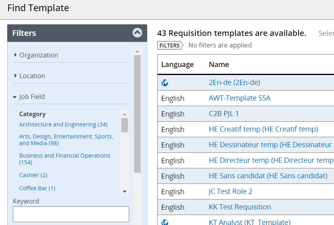
Task: Open the AWT-Template SSA template
Action: click(x=240, y=98)
